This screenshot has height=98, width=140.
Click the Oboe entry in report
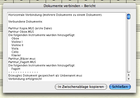tap(15, 38)
